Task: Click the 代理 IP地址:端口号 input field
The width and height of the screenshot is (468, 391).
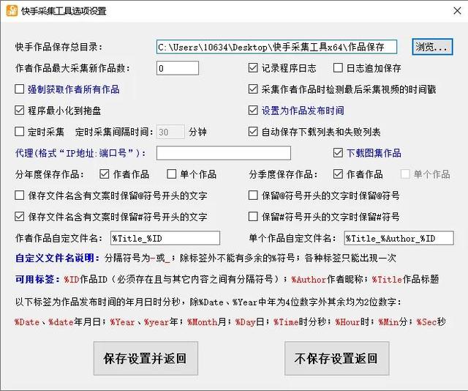Action: (224, 153)
